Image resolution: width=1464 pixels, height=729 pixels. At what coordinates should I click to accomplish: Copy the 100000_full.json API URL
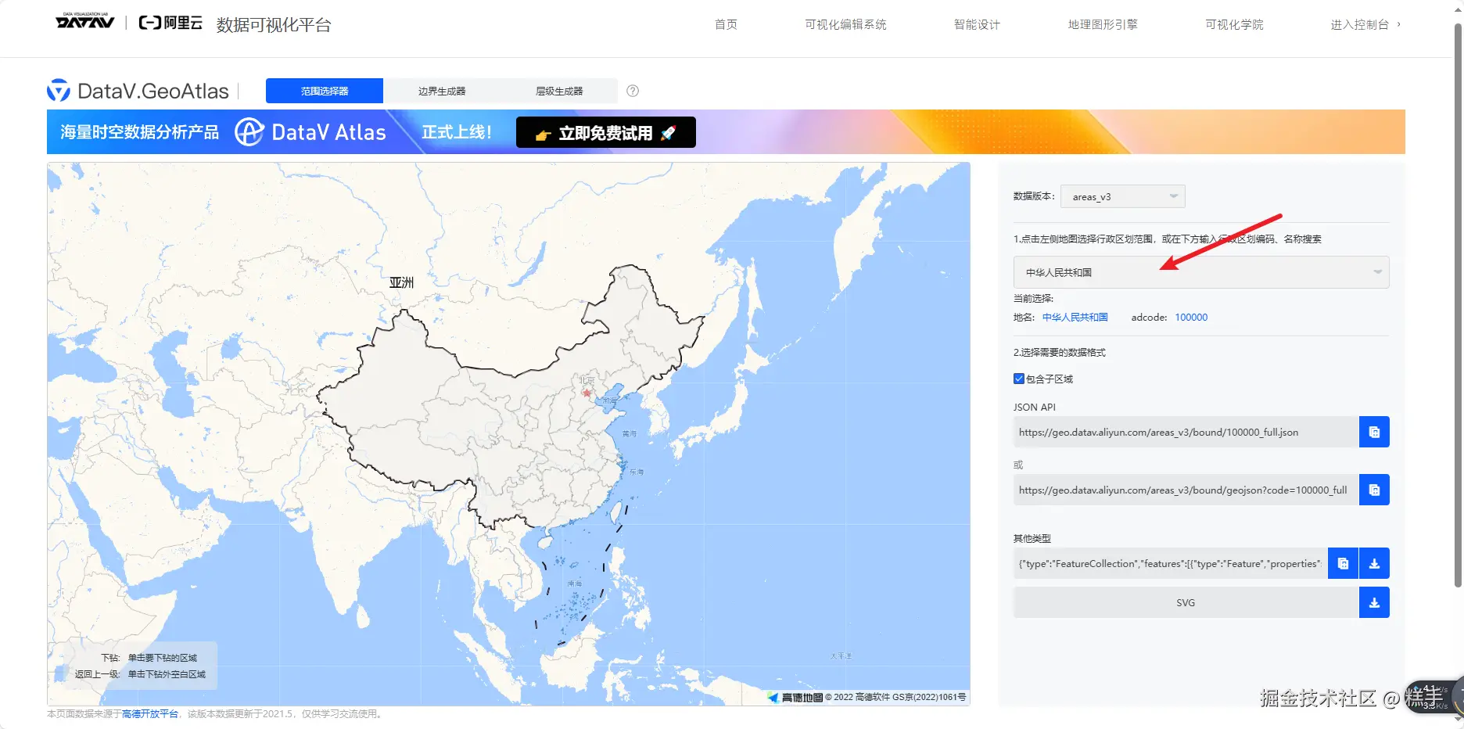1374,432
